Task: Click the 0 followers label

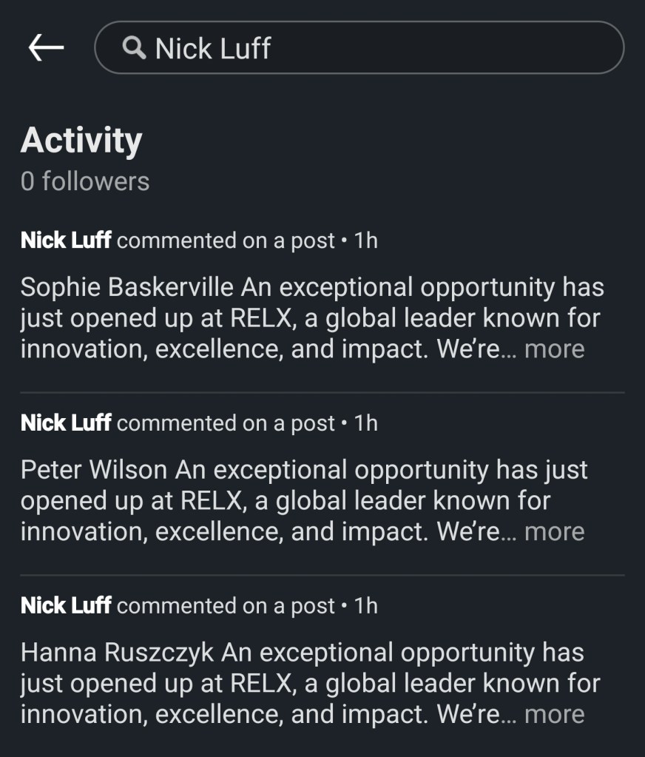Action: [x=85, y=181]
